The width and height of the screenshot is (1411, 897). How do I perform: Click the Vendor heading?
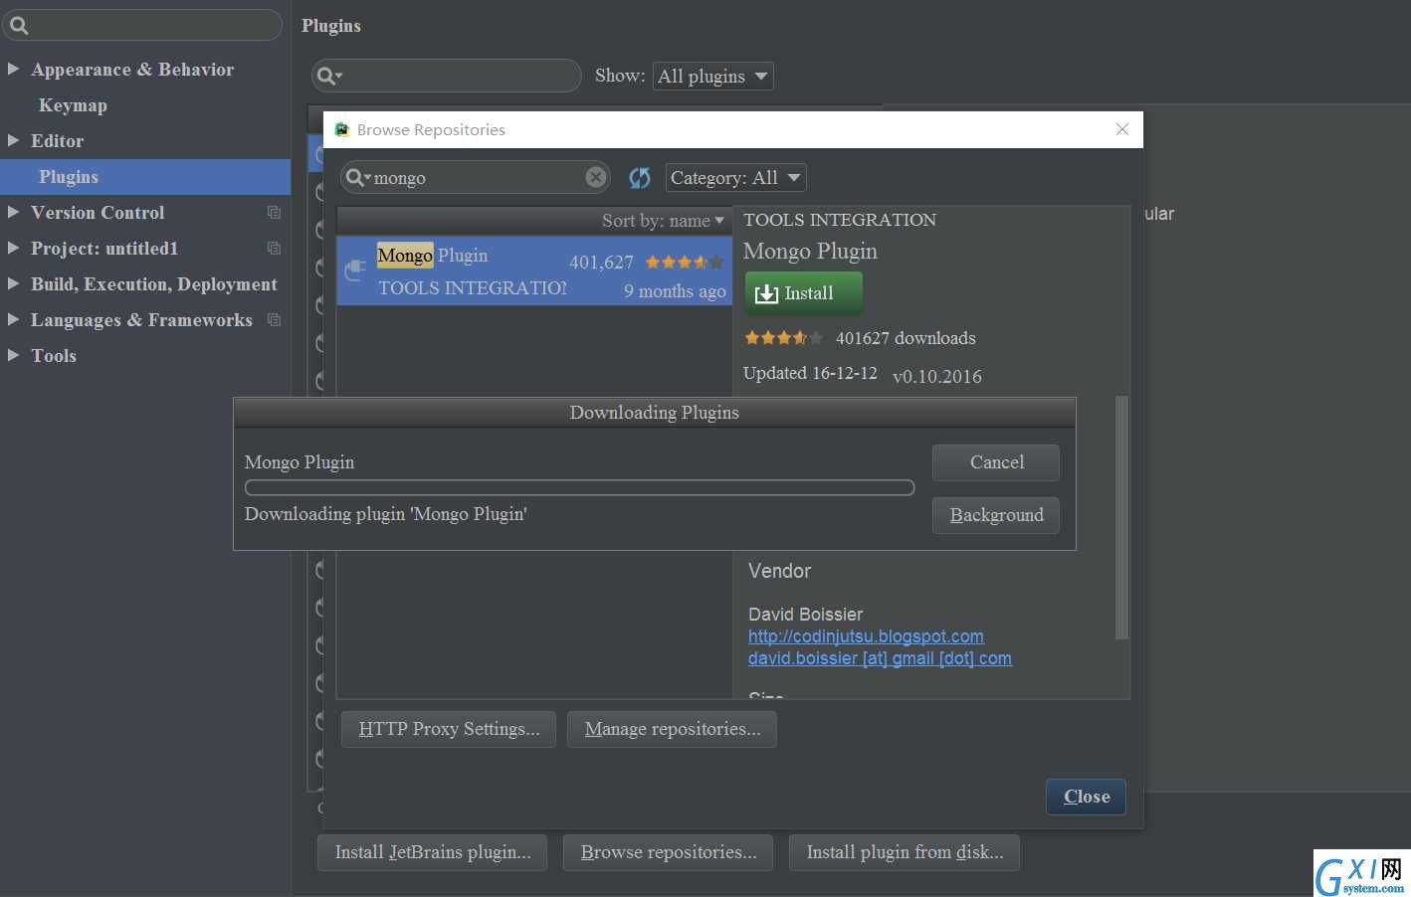779,571
